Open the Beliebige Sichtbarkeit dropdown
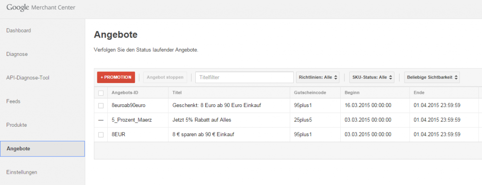 click(432, 77)
